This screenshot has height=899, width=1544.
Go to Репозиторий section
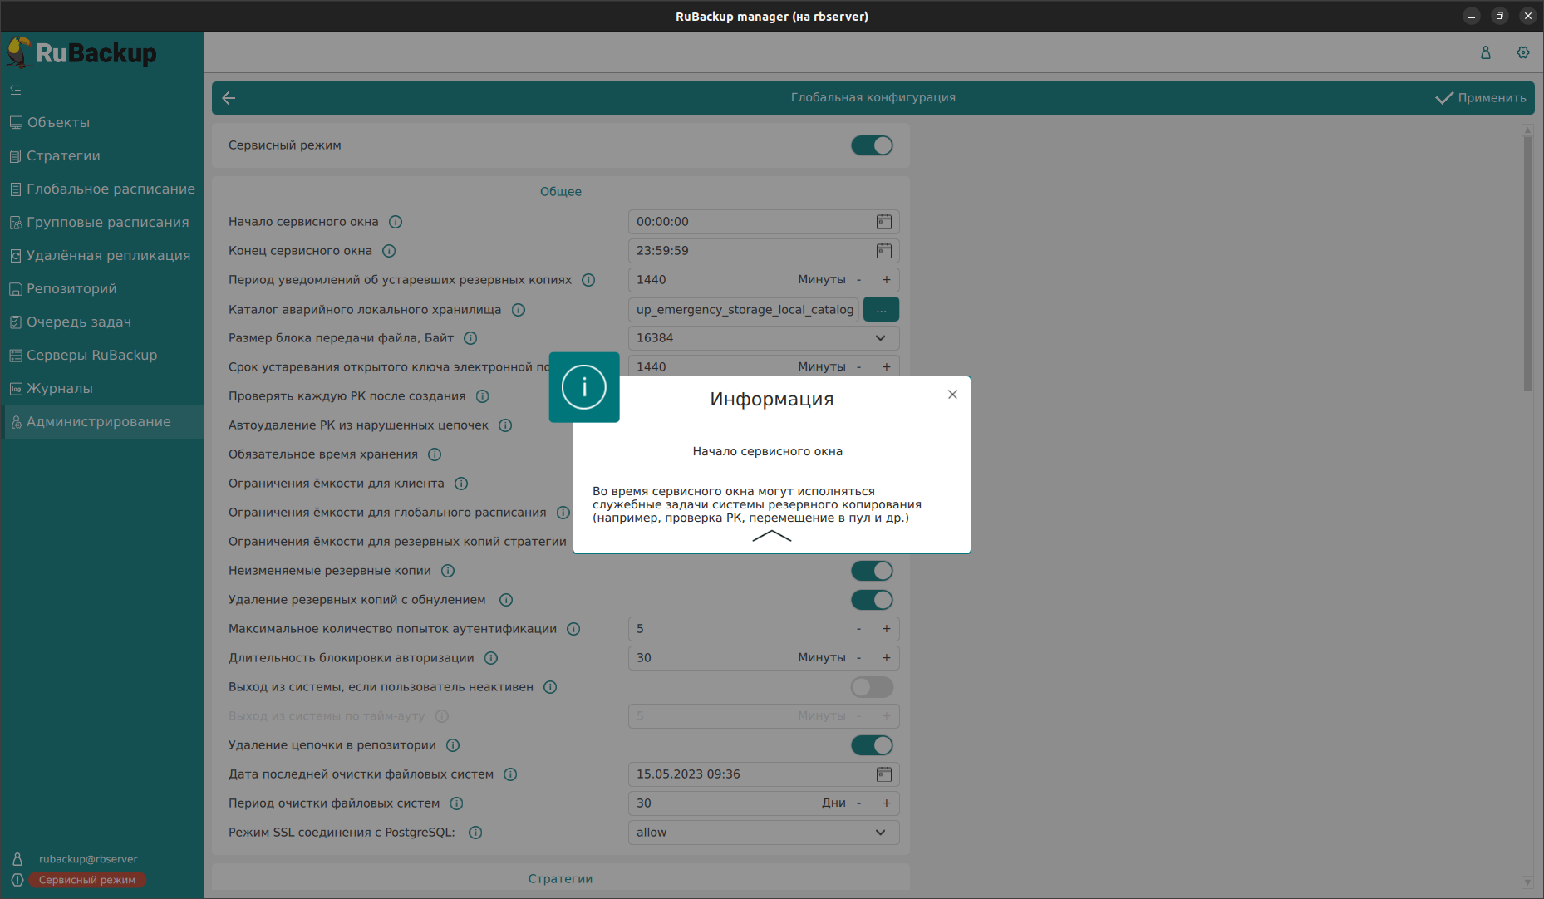tap(71, 289)
